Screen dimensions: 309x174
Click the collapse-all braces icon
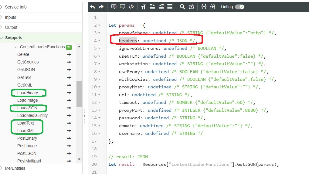click(x=204, y=7)
